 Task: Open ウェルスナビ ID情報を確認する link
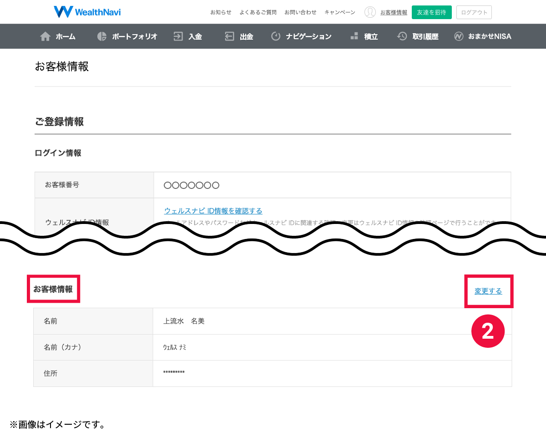pyautogui.click(x=213, y=211)
